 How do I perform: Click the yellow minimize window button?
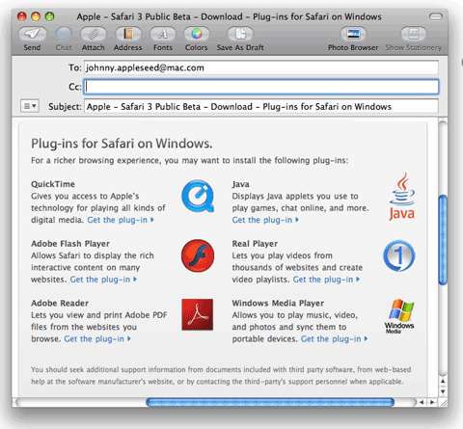click(36, 16)
